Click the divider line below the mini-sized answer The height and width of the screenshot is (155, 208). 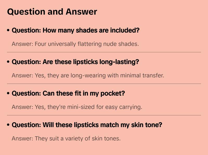104,115
